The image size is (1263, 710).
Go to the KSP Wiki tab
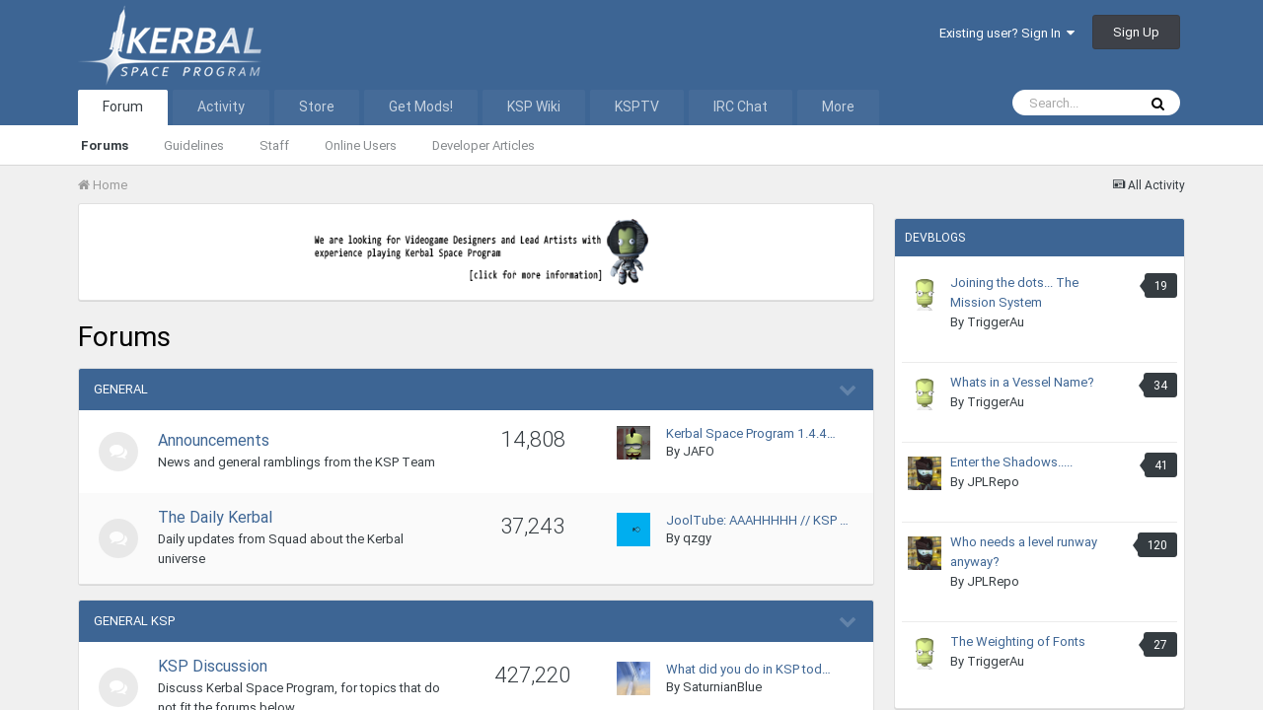[534, 107]
